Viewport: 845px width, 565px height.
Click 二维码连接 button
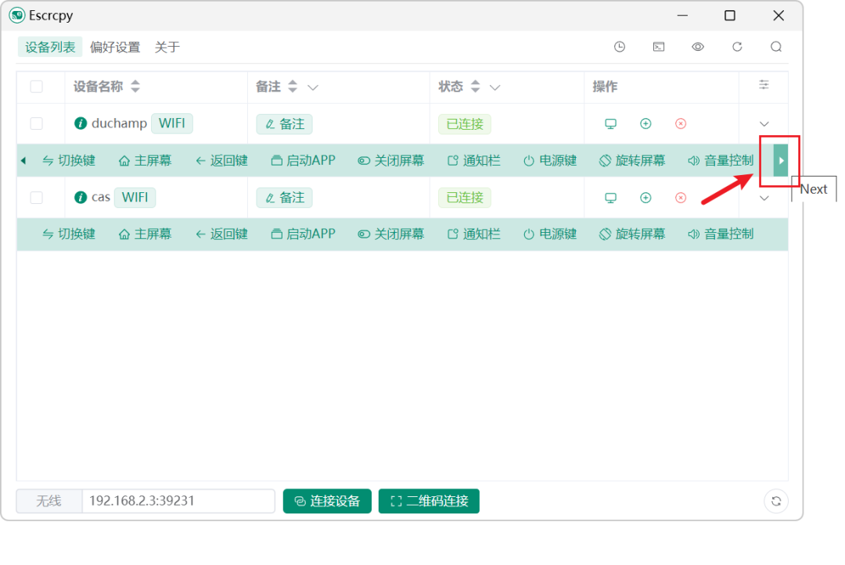click(429, 501)
